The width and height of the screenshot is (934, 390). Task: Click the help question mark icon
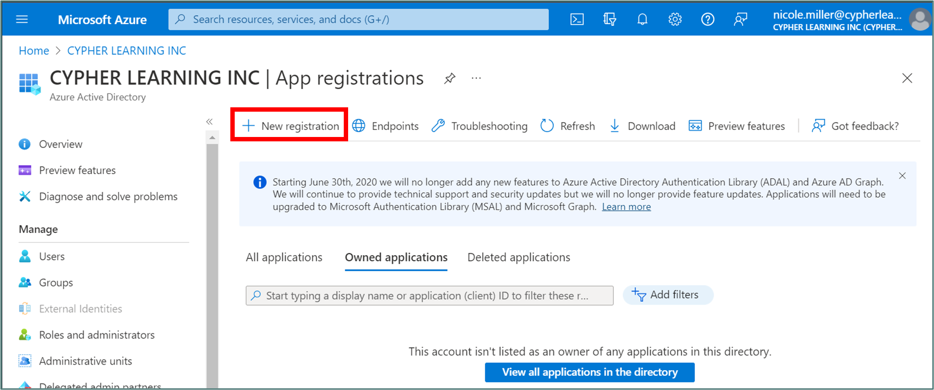tap(708, 19)
